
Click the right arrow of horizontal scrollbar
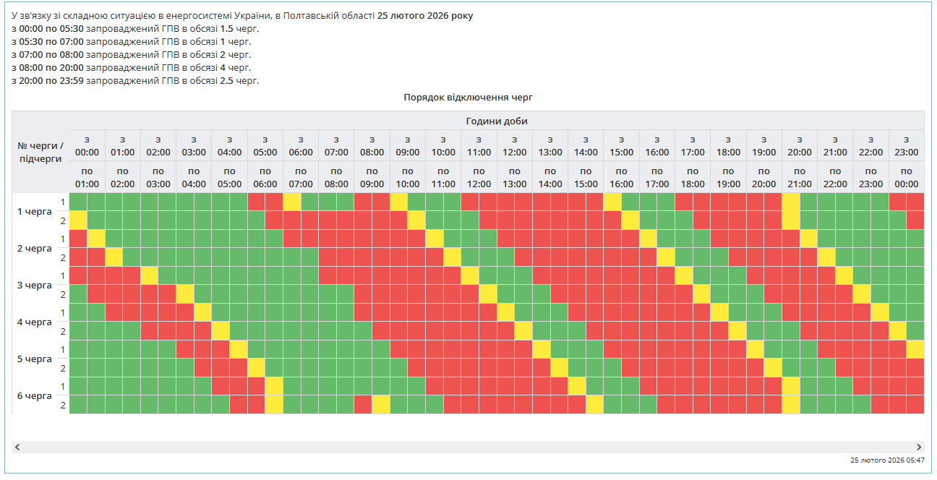[x=919, y=447]
